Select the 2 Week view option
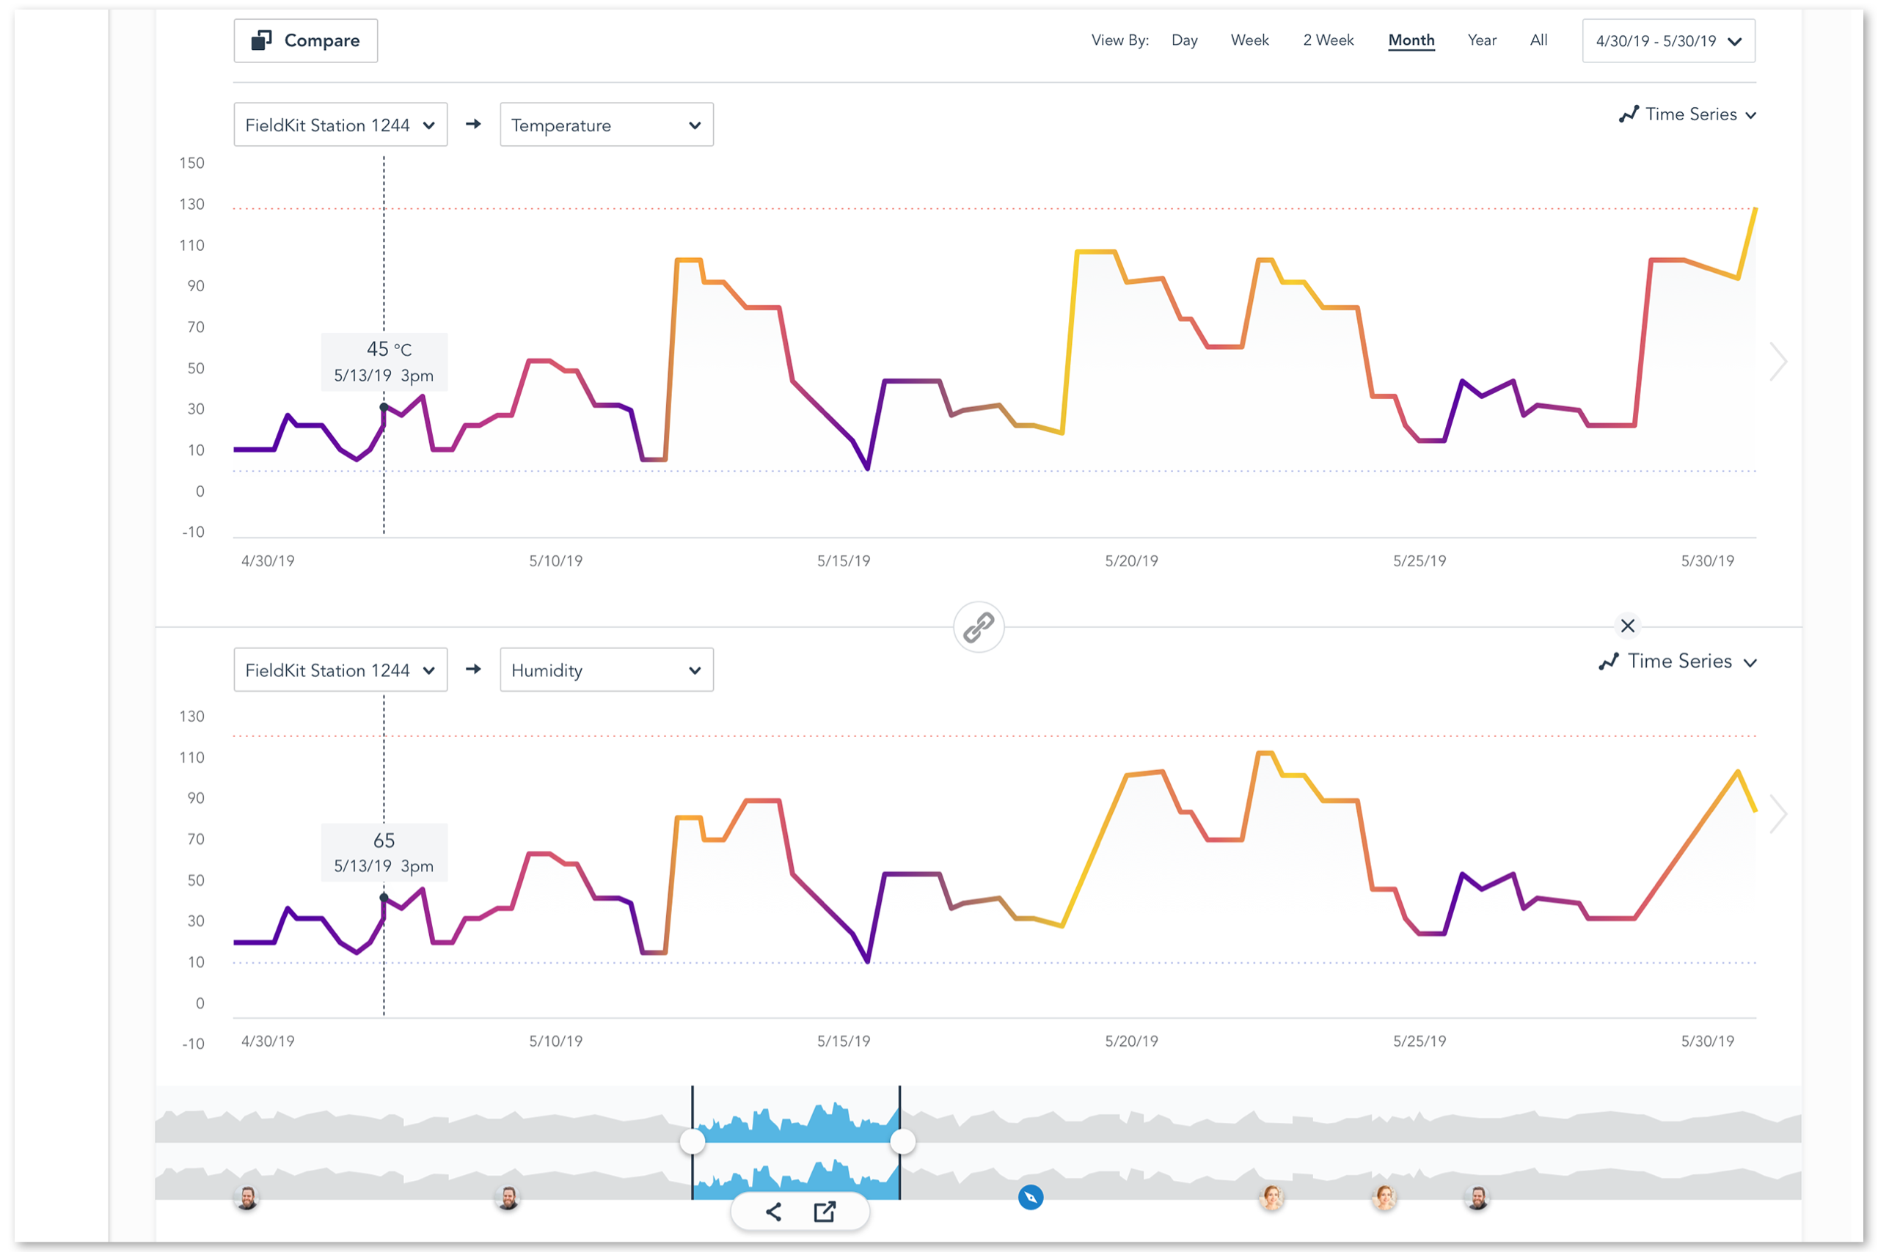Screen dimensions: 1878x1252 (x=1328, y=40)
